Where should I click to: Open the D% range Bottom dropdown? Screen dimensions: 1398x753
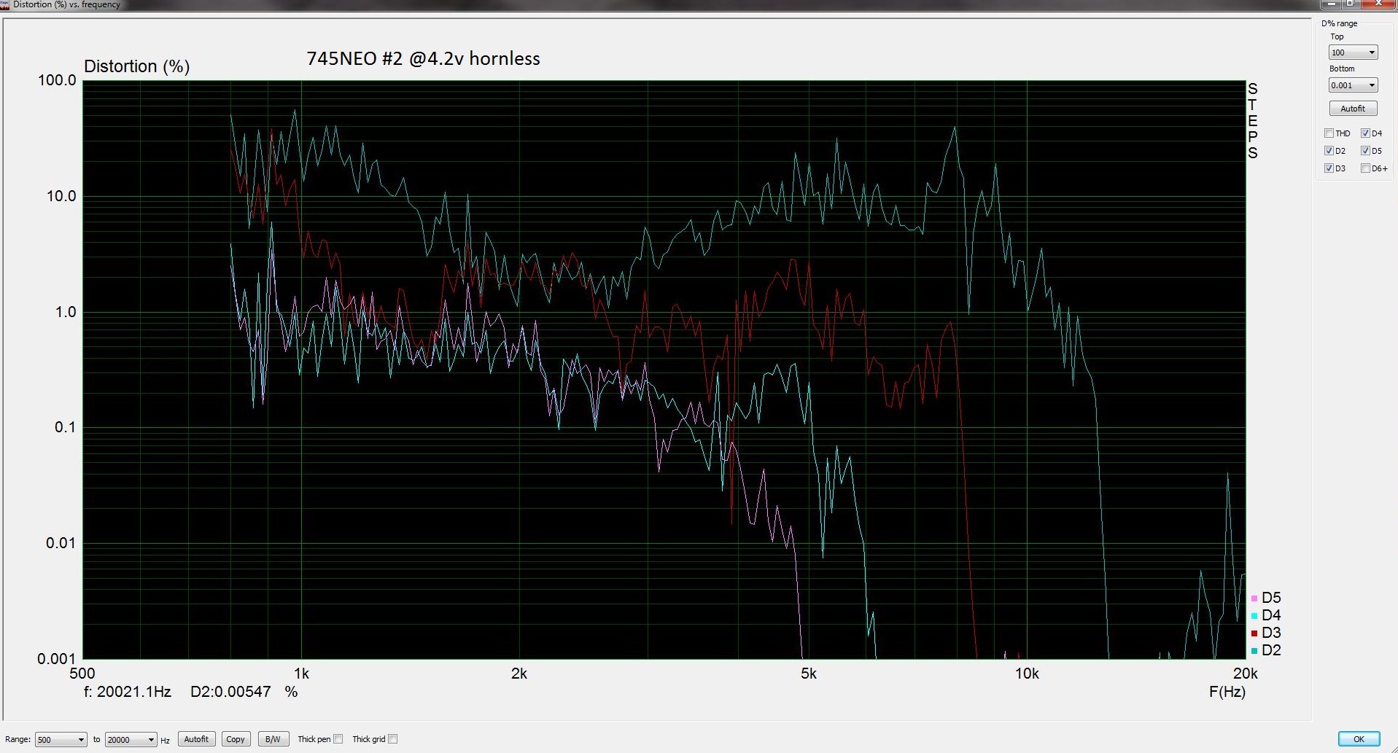pos(1353,85)
